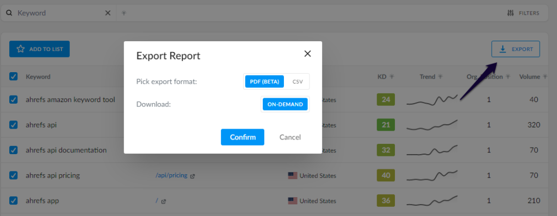Toggle the select-all checkbox in header

(14, 77)
